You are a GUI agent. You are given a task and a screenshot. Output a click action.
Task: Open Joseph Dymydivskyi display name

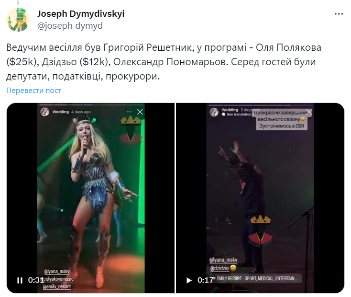(81, 14)
